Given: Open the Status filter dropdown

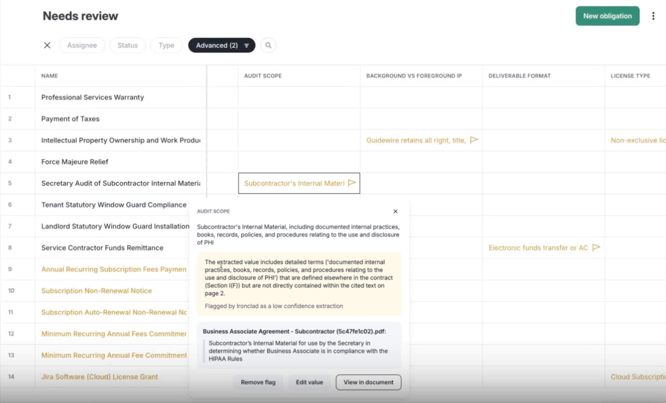Looking at the screenshot, I should 127,45.
